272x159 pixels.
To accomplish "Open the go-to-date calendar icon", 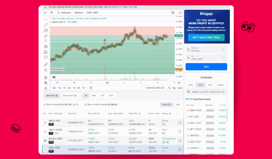I will pos(91,88).
